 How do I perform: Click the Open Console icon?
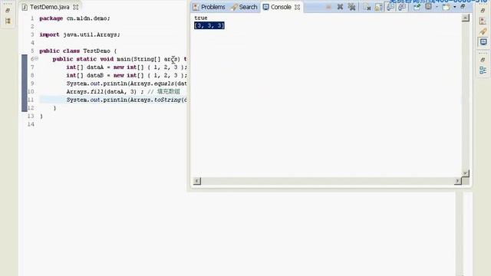tap(447, 7)
